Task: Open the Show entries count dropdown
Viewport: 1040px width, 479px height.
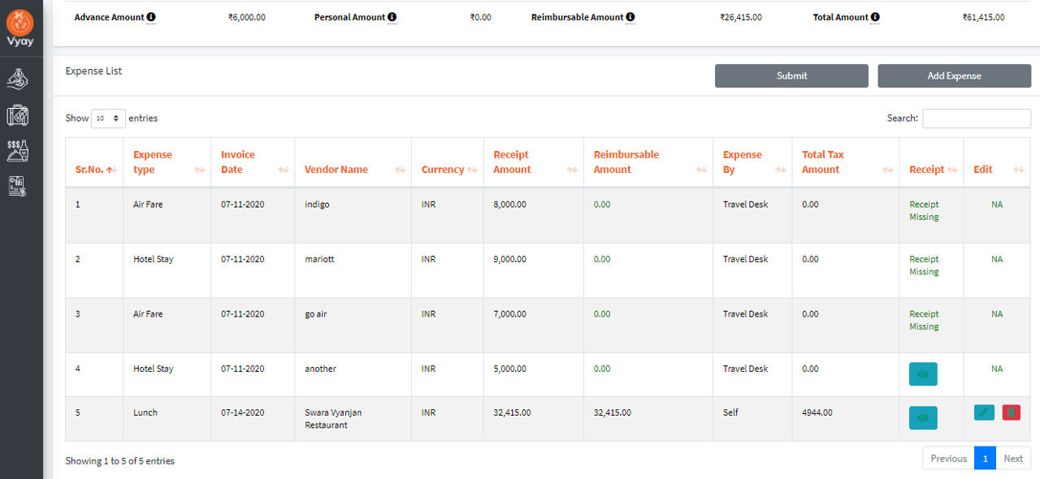Action: (108, 119)
